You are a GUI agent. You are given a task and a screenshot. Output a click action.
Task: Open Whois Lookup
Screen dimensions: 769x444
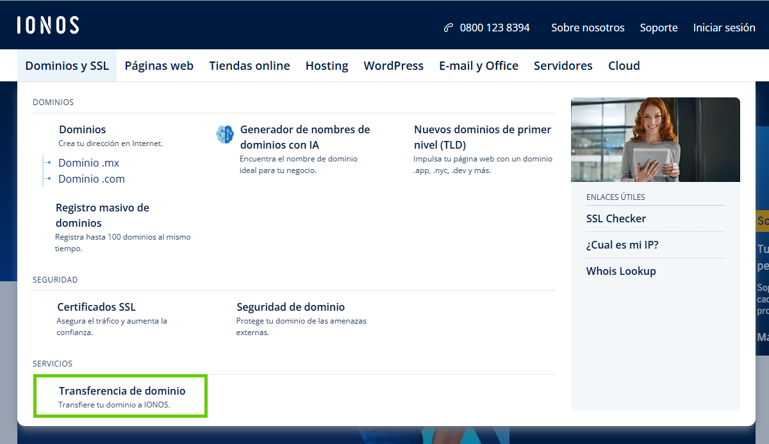[621, 271]
